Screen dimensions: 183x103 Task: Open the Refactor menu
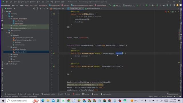[x=33, y=2]
